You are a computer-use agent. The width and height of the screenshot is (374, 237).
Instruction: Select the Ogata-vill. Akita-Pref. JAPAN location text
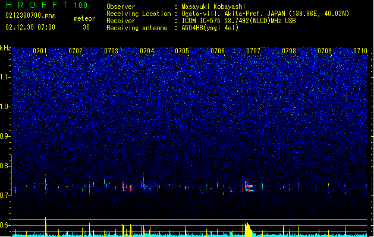point(265,14)
